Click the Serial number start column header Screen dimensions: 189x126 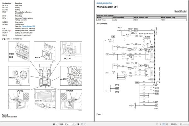(147, 18)
